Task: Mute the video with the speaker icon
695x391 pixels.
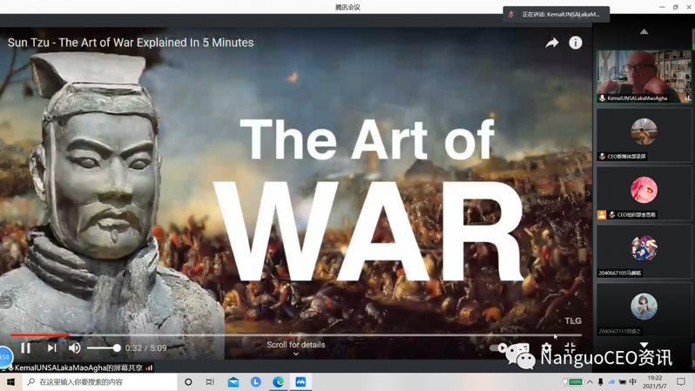Action: (75, 348)
